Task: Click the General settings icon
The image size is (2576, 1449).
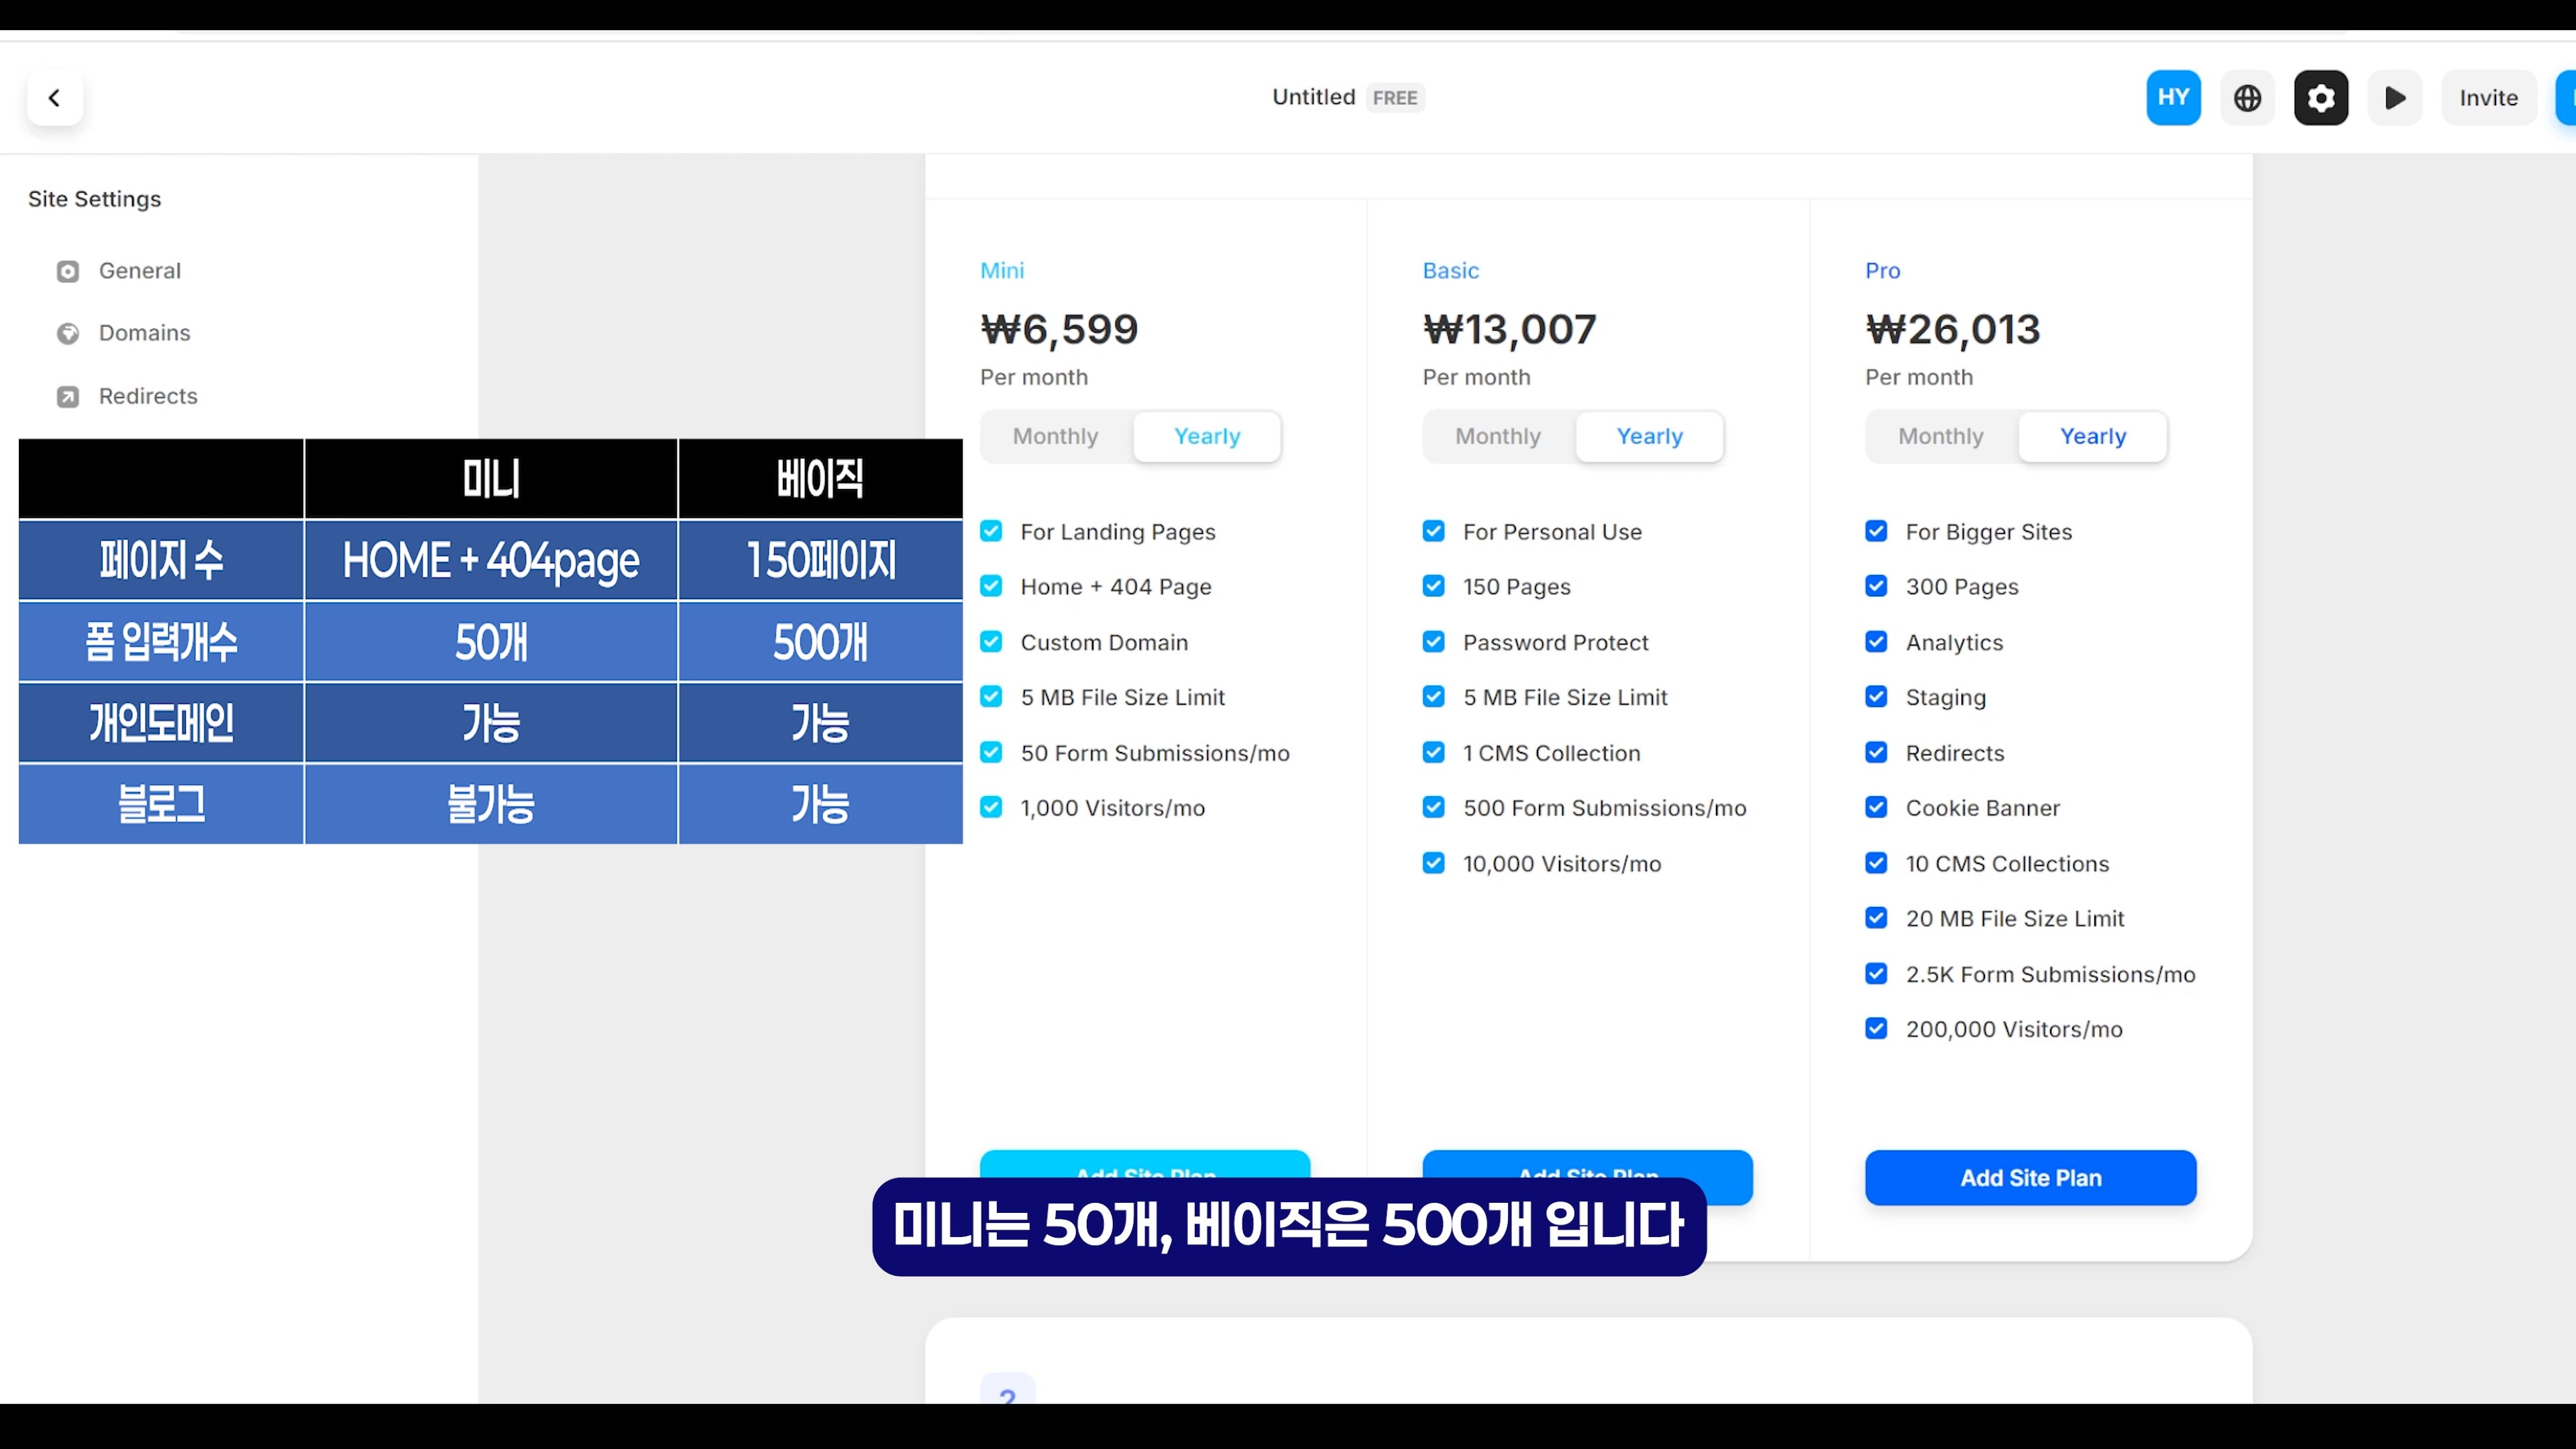Action: (x=68, y=272)
